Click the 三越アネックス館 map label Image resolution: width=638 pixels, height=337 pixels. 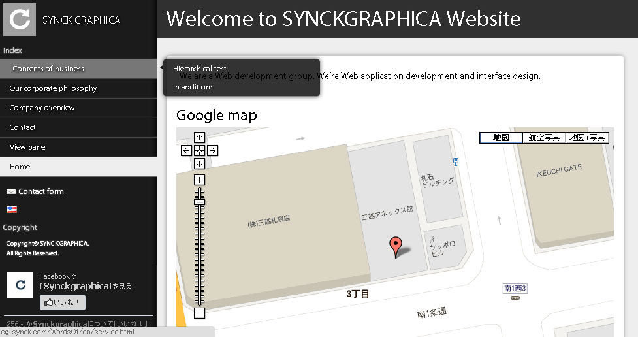tap(387, 213)
